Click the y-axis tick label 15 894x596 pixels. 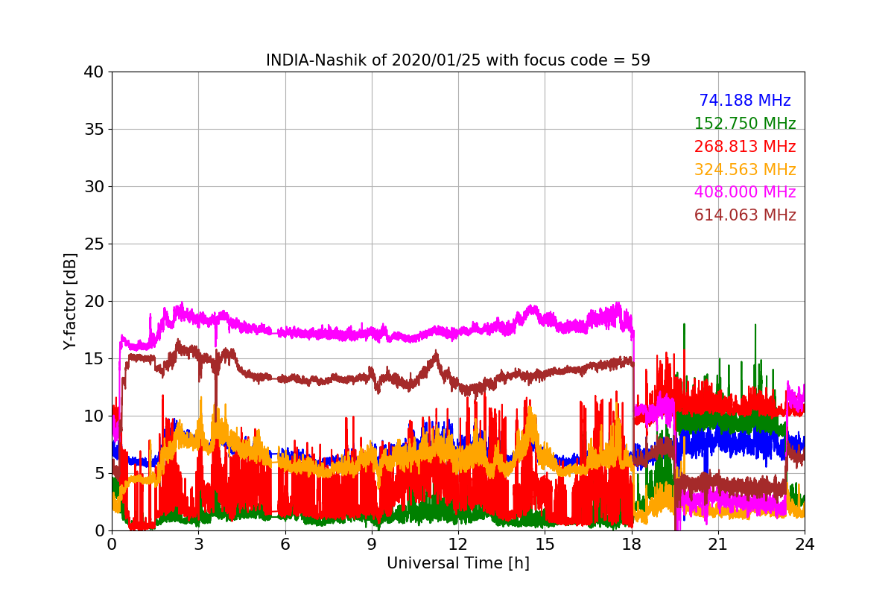pos(94,359)
